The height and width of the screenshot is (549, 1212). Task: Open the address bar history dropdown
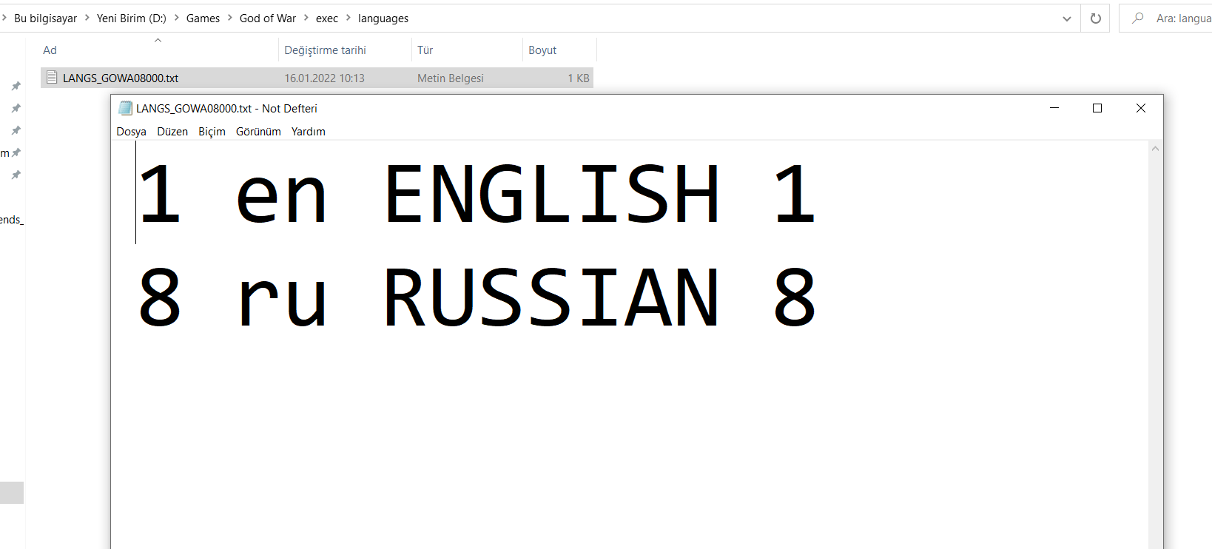(1067, 18)
